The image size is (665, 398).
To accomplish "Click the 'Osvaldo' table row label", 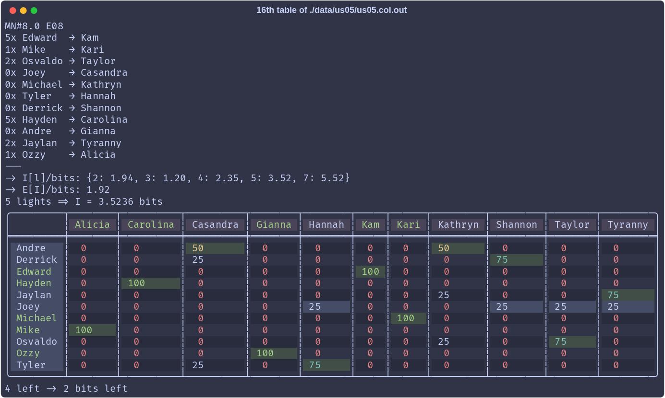I will coord(36,341).
